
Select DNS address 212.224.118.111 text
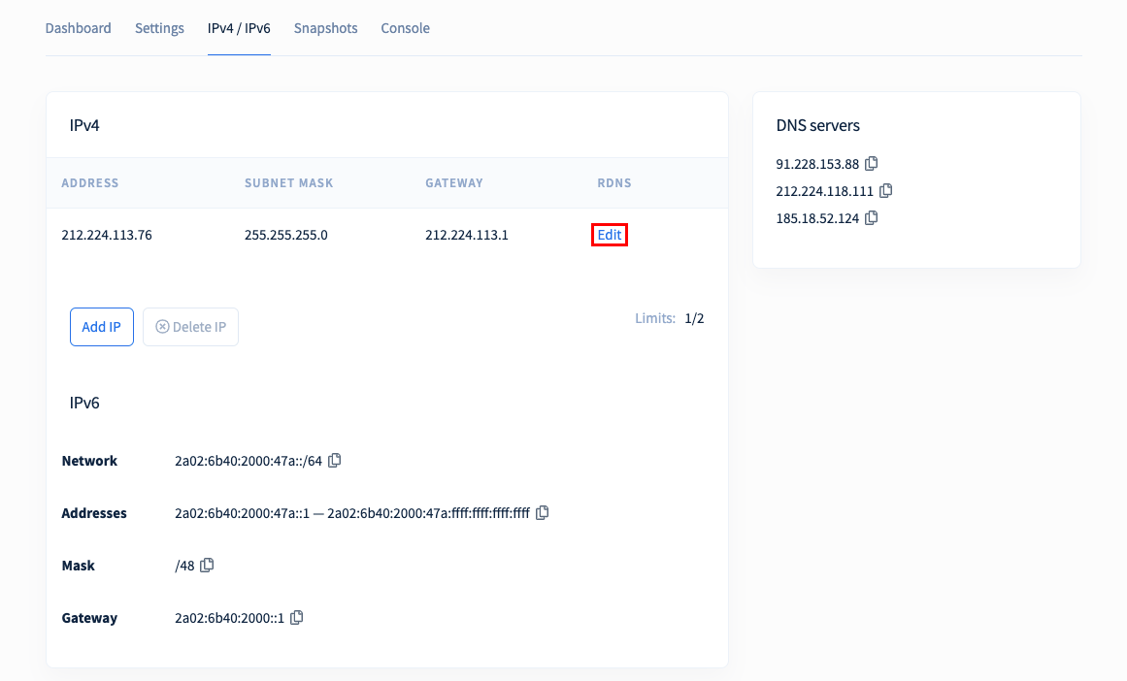tap(825, 191)
